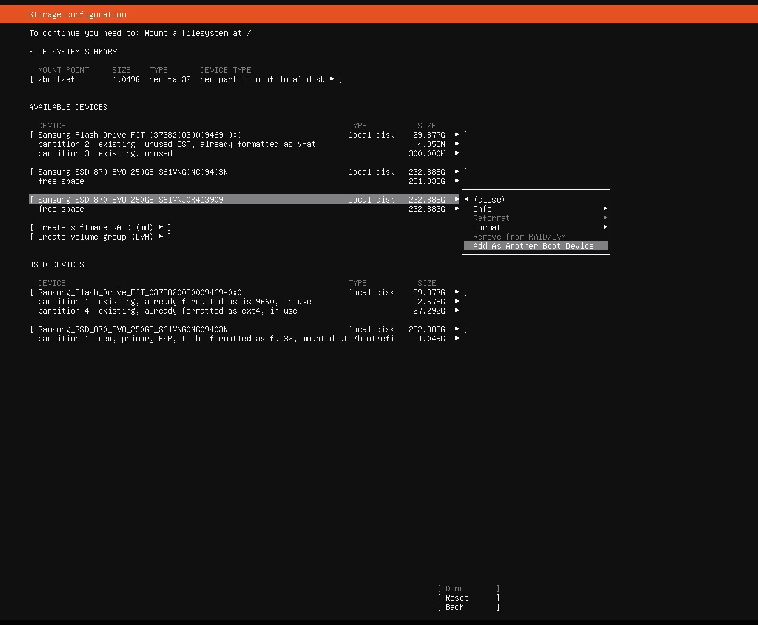The image size is (758, 625).
Task: Click the greyed Remove from RAID/LVM entry
Action: click(x=536, y=237)
